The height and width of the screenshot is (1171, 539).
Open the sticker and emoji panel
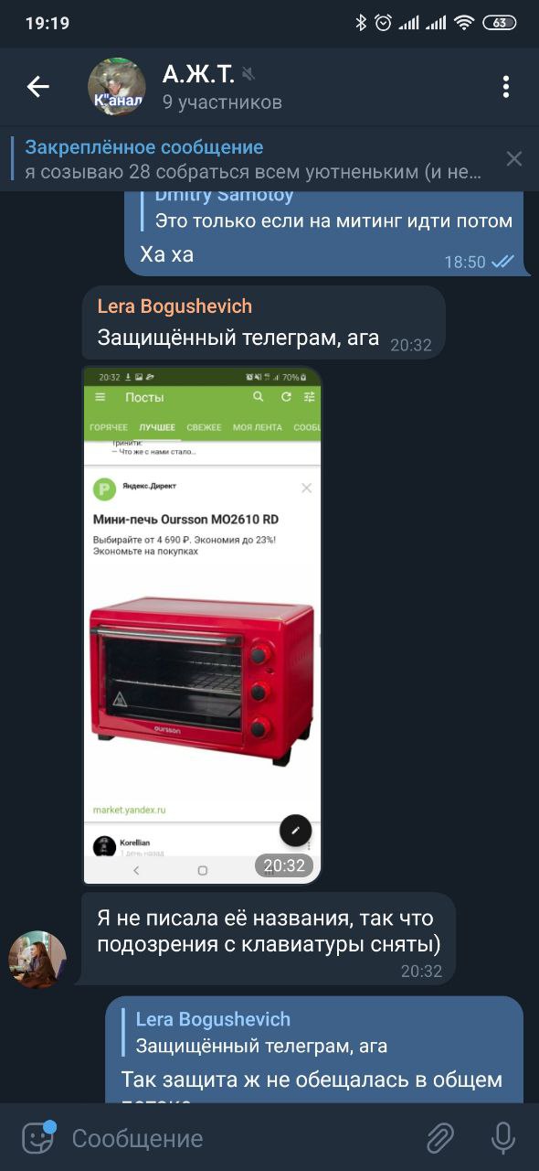coord(38,1137)
